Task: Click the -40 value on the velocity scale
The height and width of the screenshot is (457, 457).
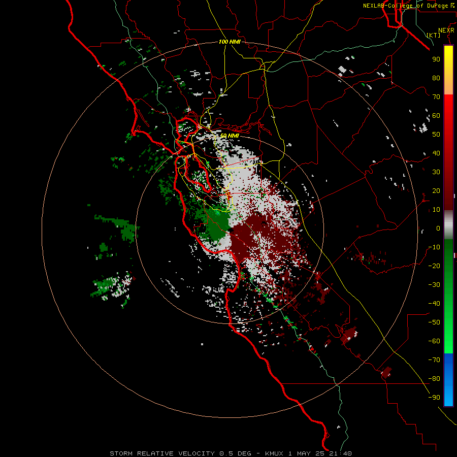Action: (434, 304)
